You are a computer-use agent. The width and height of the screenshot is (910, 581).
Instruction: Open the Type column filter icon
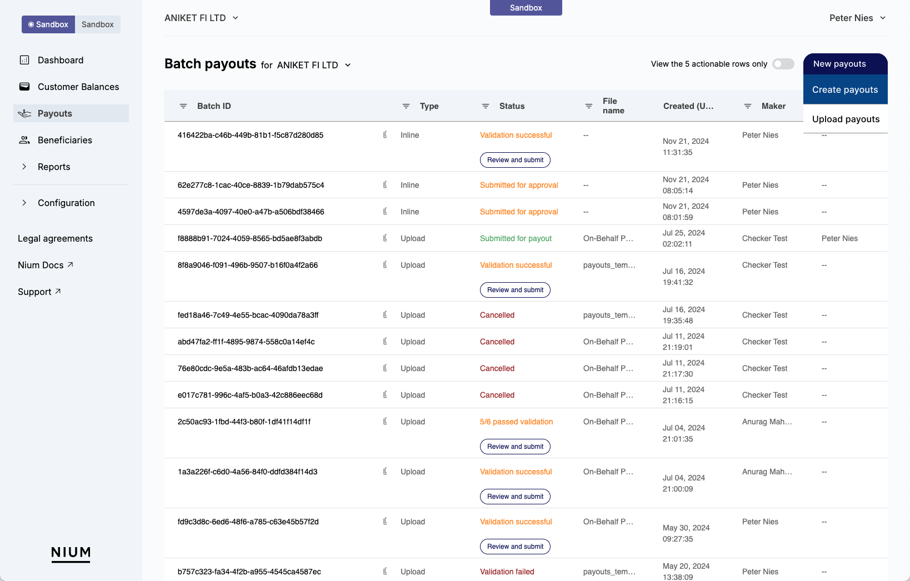click(405, 106)
